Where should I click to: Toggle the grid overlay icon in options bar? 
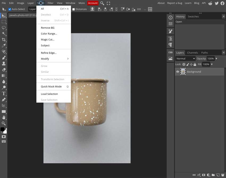click(x=150, y=9)
